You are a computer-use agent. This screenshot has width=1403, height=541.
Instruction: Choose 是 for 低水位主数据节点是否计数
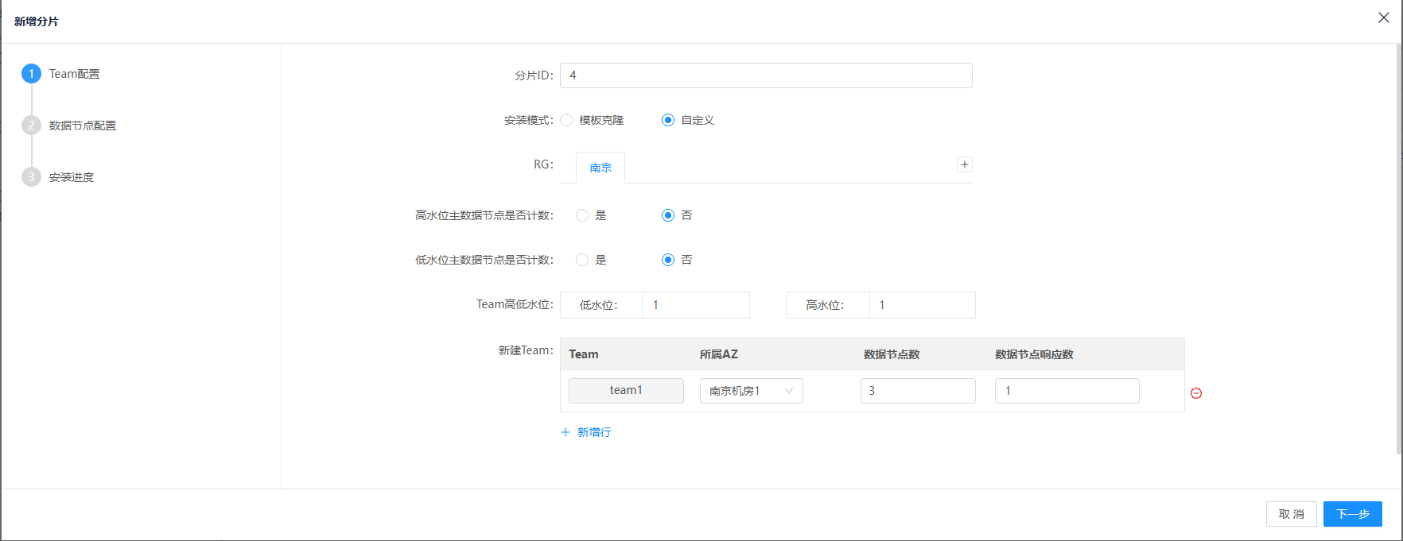[x=582, y=260]
